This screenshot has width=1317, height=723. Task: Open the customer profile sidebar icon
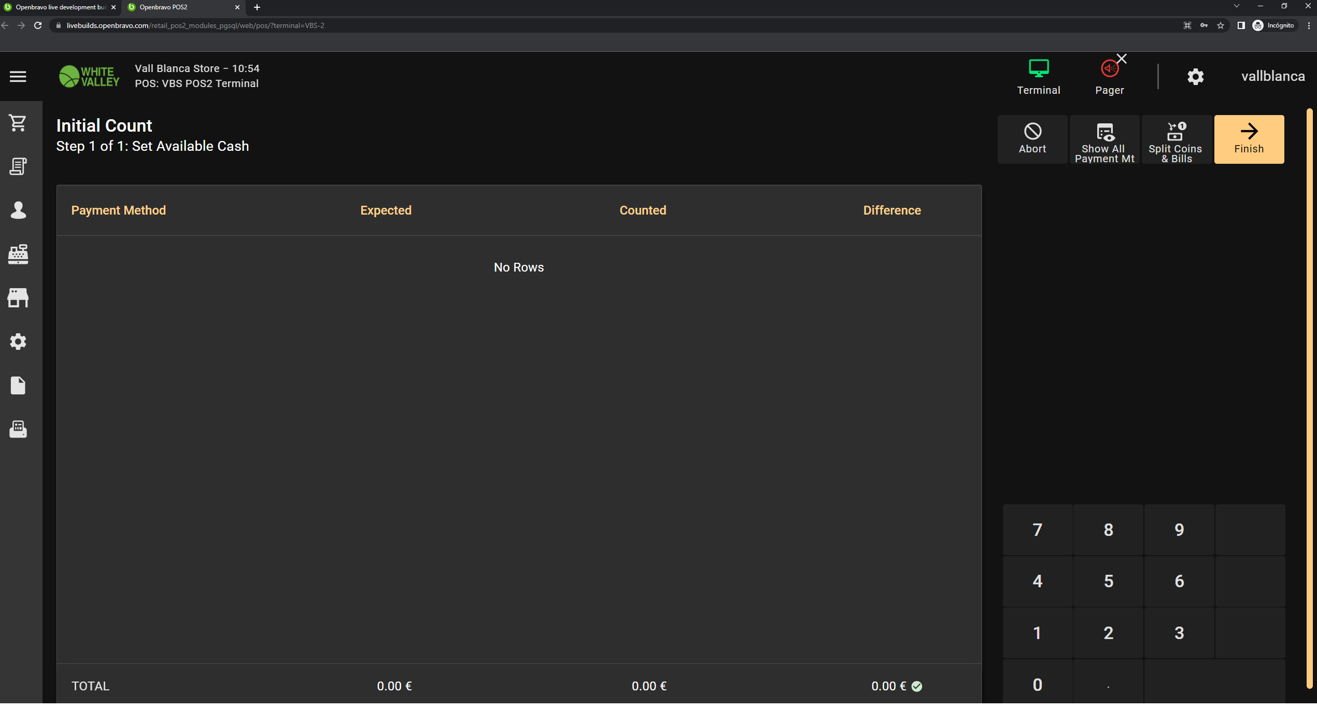tap(18, 210)
